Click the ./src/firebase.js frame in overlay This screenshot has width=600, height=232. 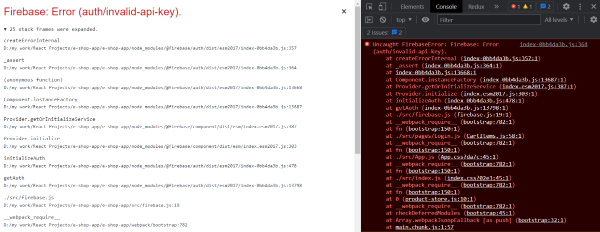point(28,197)
